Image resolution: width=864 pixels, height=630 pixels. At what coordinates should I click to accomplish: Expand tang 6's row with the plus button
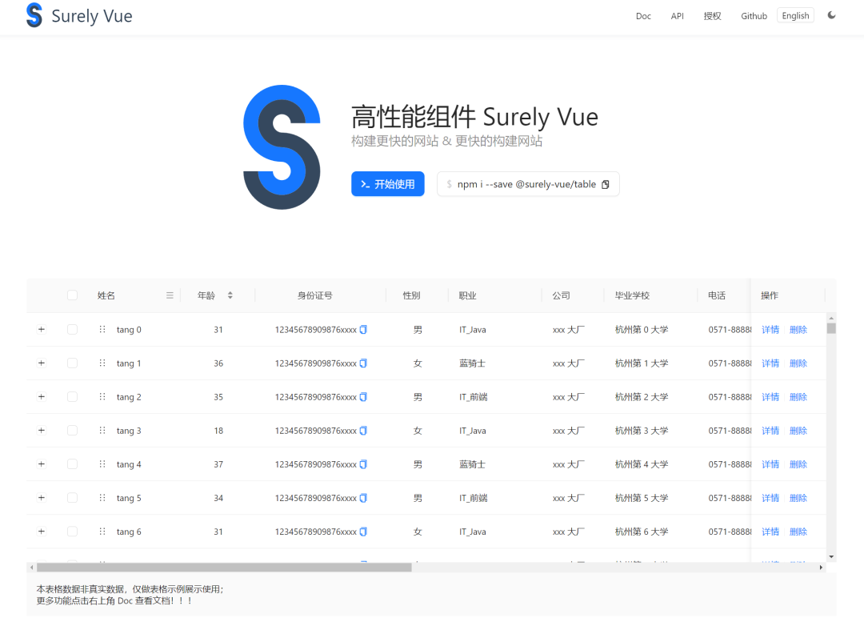coord(41,531)
